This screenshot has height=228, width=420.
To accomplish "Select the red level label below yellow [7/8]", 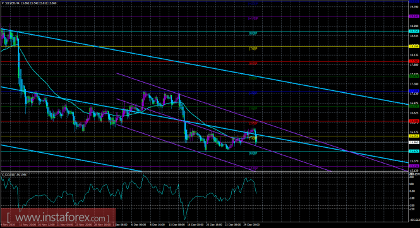I will pos(253,64).
